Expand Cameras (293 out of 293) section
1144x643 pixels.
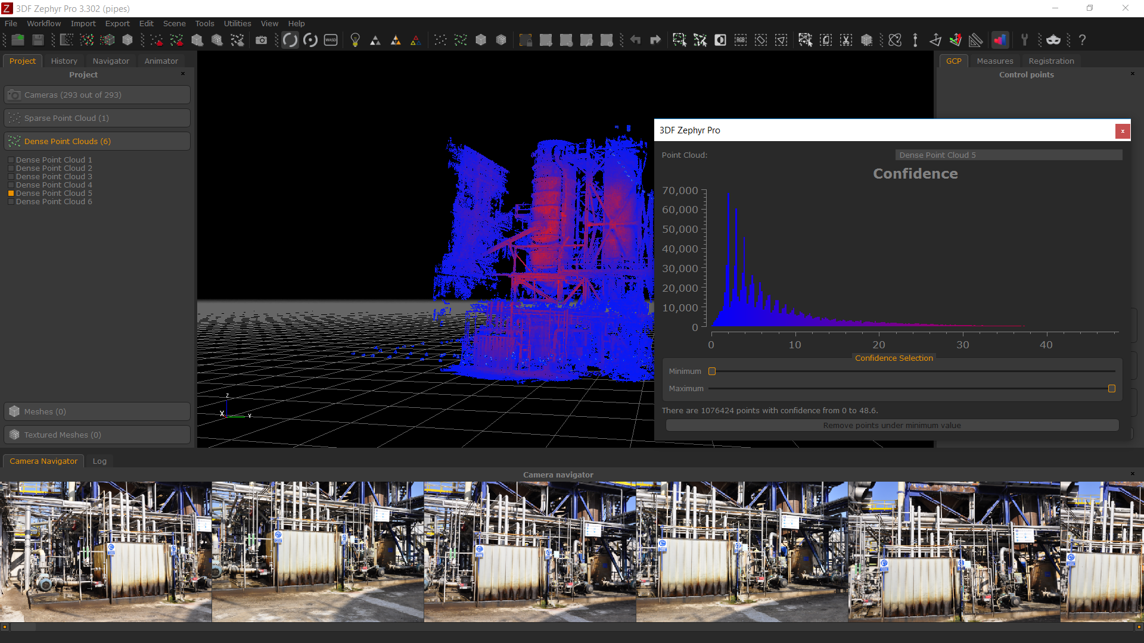pos(97,95)
